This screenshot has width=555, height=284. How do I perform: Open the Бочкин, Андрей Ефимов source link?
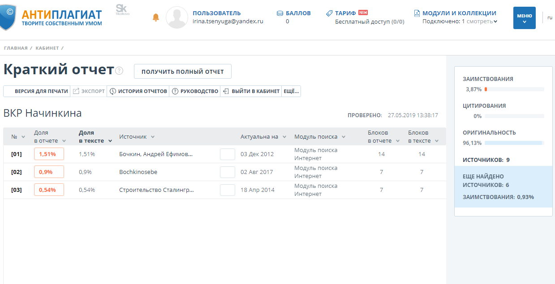click(155, 154)
